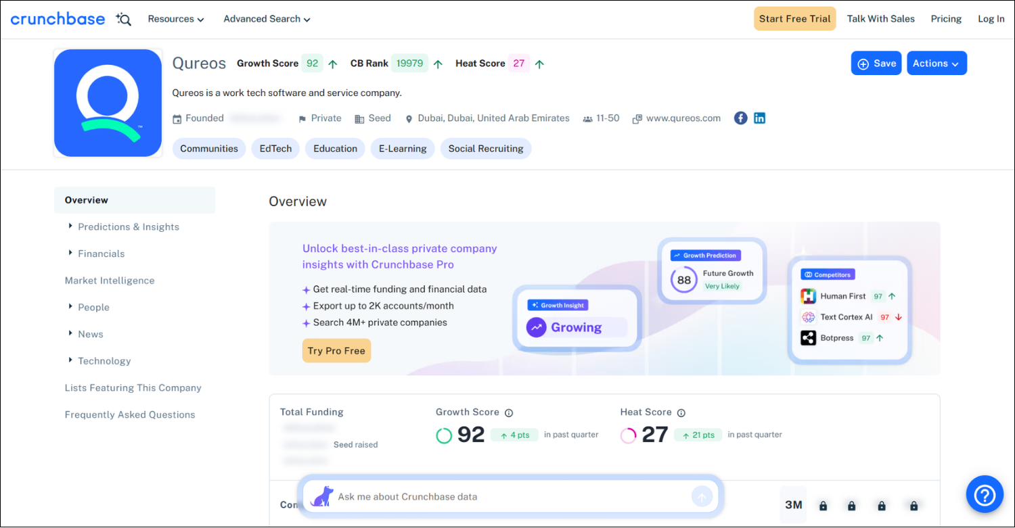
Task: Click the Communities category tag
Action: (x=209, y=149)
